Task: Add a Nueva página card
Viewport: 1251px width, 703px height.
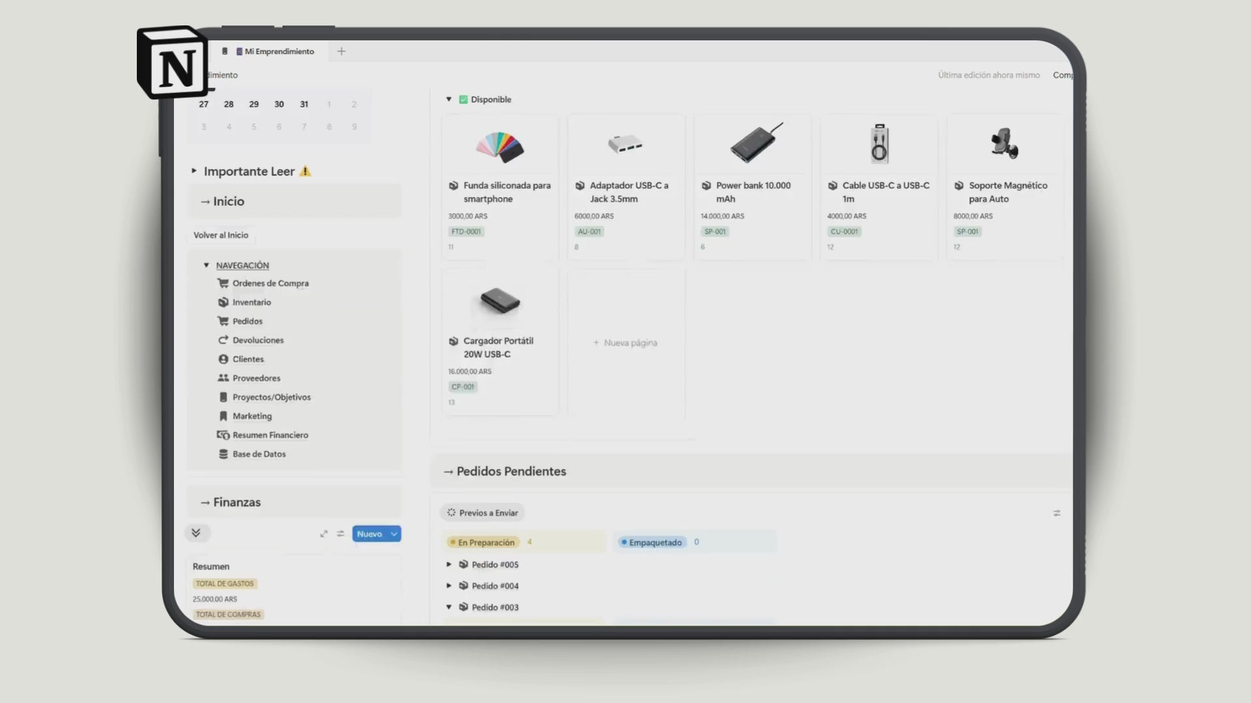Action: 625,342
